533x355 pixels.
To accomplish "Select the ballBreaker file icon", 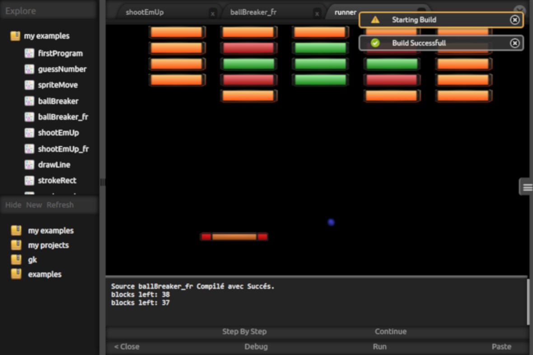I will tap(29, 101).
